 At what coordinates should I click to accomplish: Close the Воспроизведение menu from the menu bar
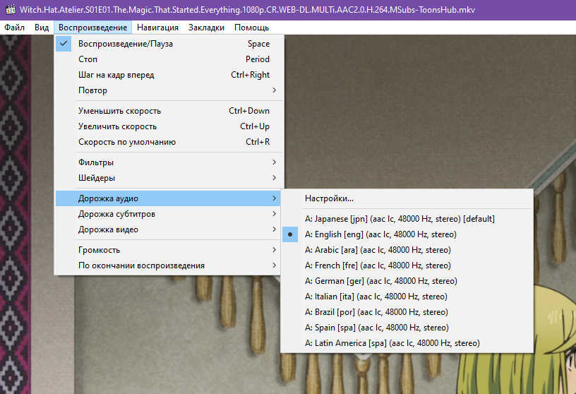pos(93,28)
